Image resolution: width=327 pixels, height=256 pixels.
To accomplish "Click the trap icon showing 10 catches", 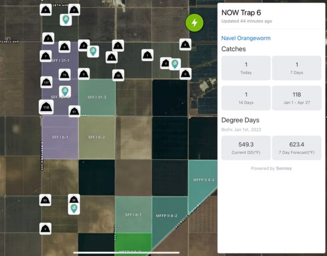I will tap(119, 75).
